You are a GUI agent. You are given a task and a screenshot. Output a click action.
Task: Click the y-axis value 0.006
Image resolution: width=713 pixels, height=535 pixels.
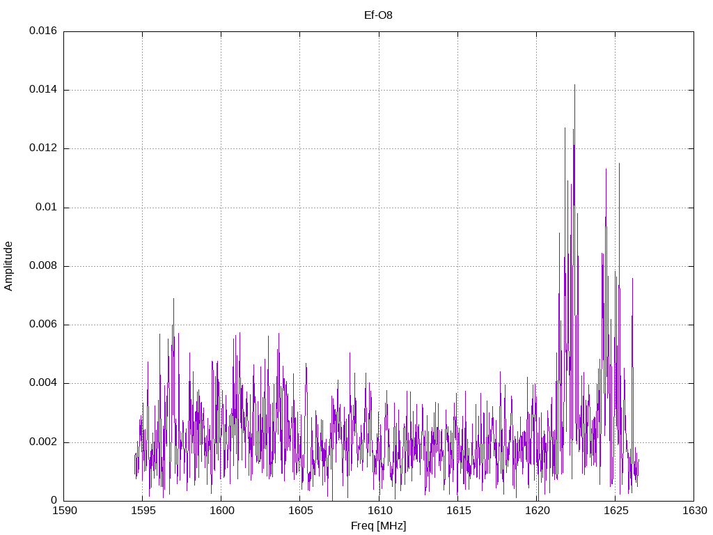click(43, 324)
